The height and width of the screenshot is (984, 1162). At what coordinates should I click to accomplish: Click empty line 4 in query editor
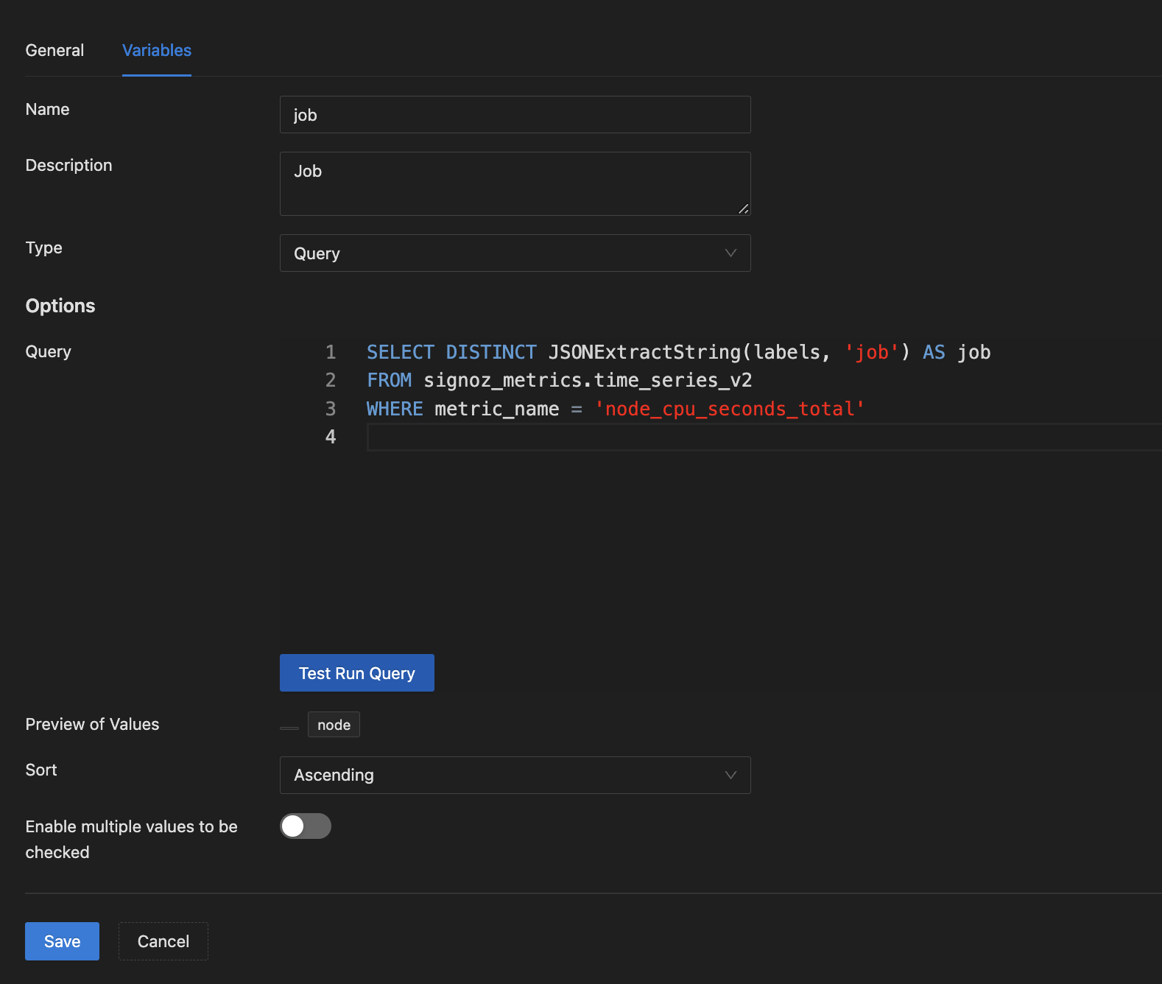click(x=764, y=437)
